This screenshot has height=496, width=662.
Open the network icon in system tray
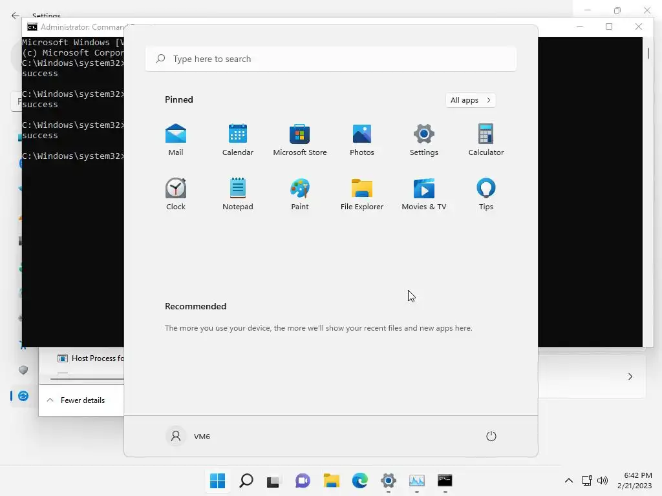(587, 480)
